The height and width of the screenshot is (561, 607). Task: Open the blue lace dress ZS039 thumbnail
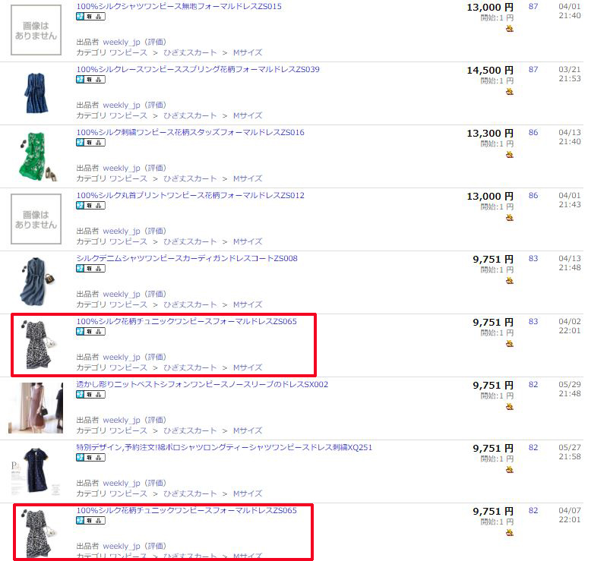[36, 93]
